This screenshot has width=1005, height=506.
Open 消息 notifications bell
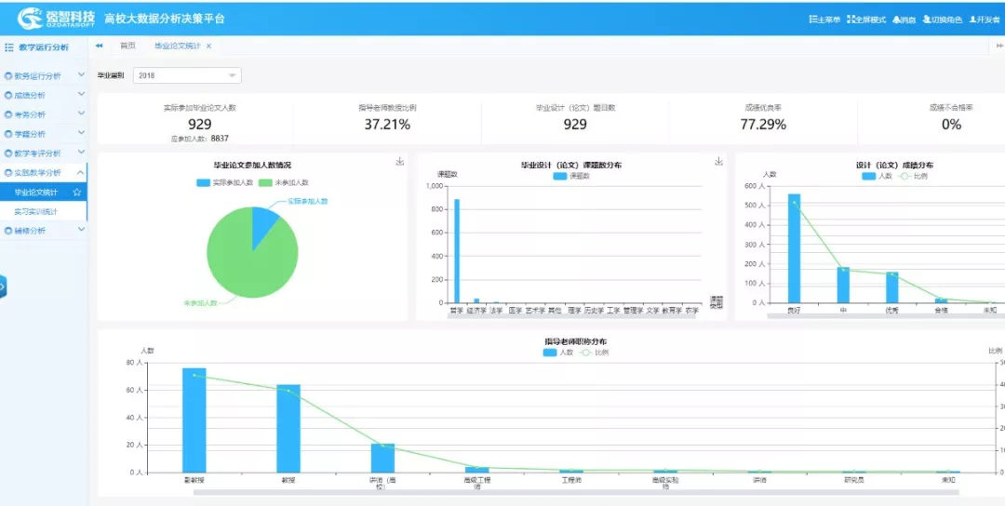(897, 20)
